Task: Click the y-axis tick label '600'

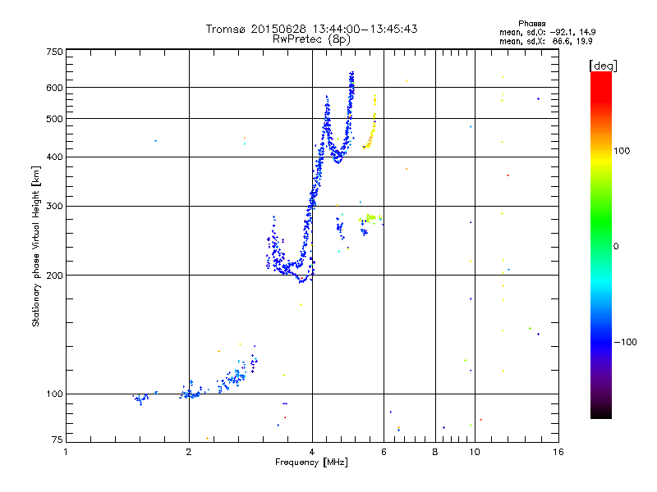Action: click(x=54, y=88)
